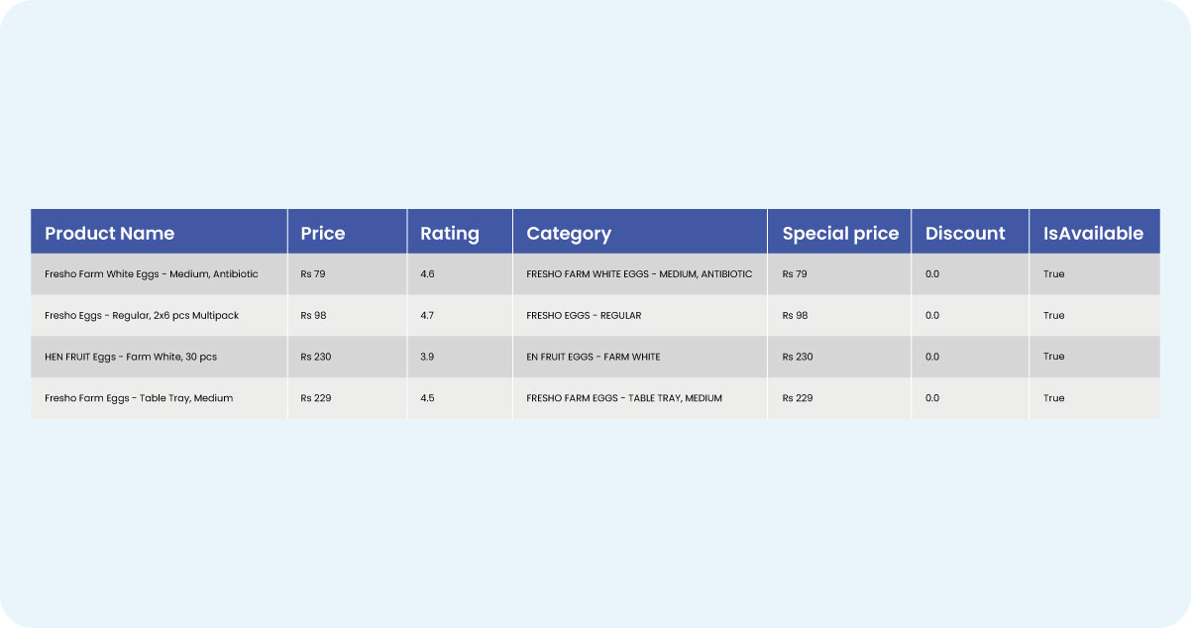This screenshot has width=1191, height=628.
Task: Select the Price column header
Action: click(x=323, y=234)
